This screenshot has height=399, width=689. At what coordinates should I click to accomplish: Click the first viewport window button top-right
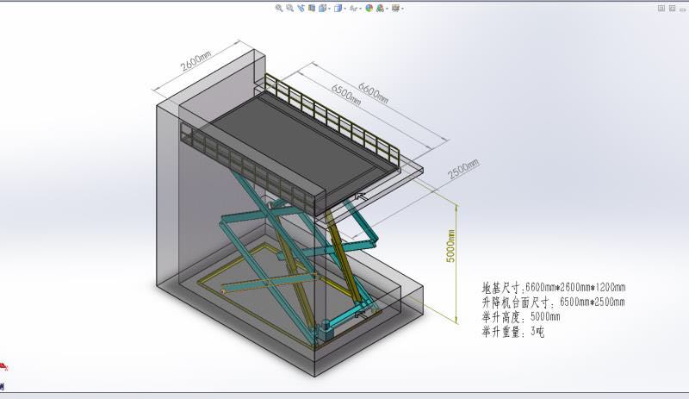tap(661, 8)
